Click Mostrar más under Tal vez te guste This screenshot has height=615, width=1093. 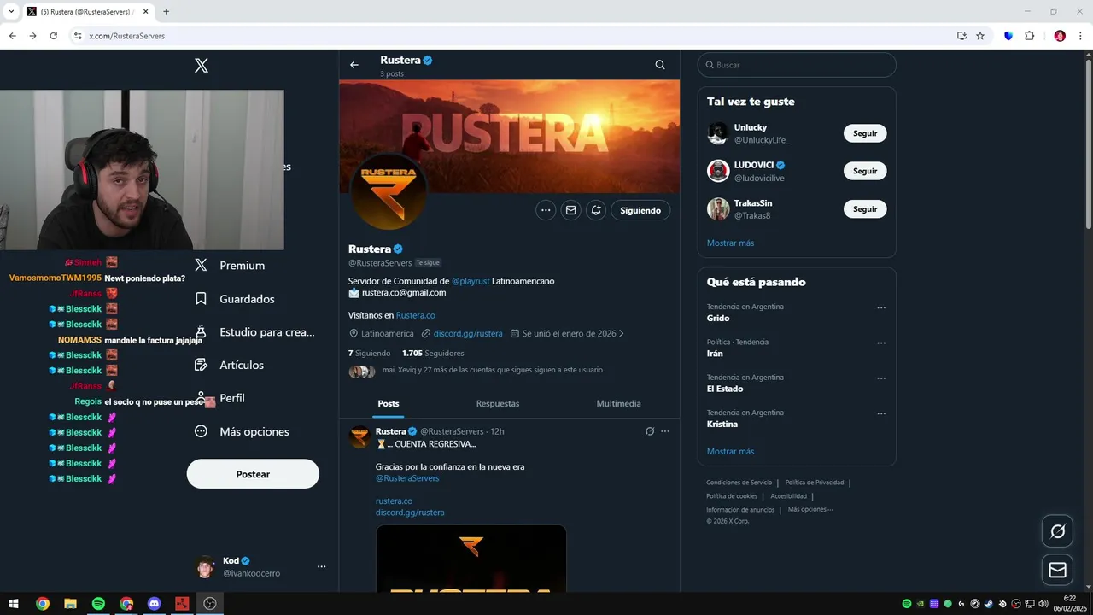click(730, 243)
